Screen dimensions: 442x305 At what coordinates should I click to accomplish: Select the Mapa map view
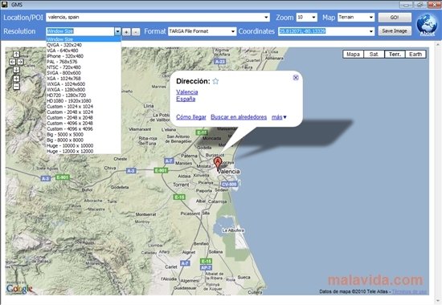pos(354,55)
